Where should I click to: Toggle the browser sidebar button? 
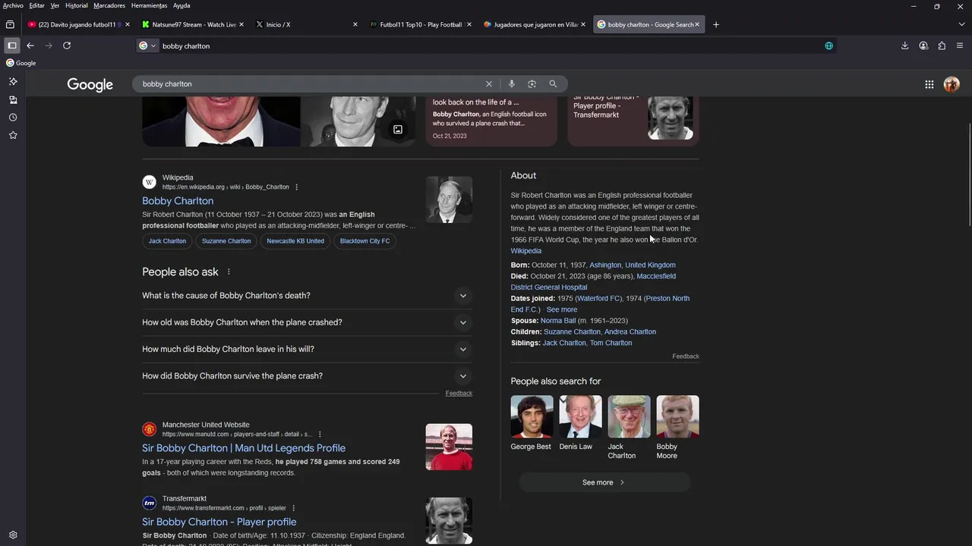click(12, 45)
